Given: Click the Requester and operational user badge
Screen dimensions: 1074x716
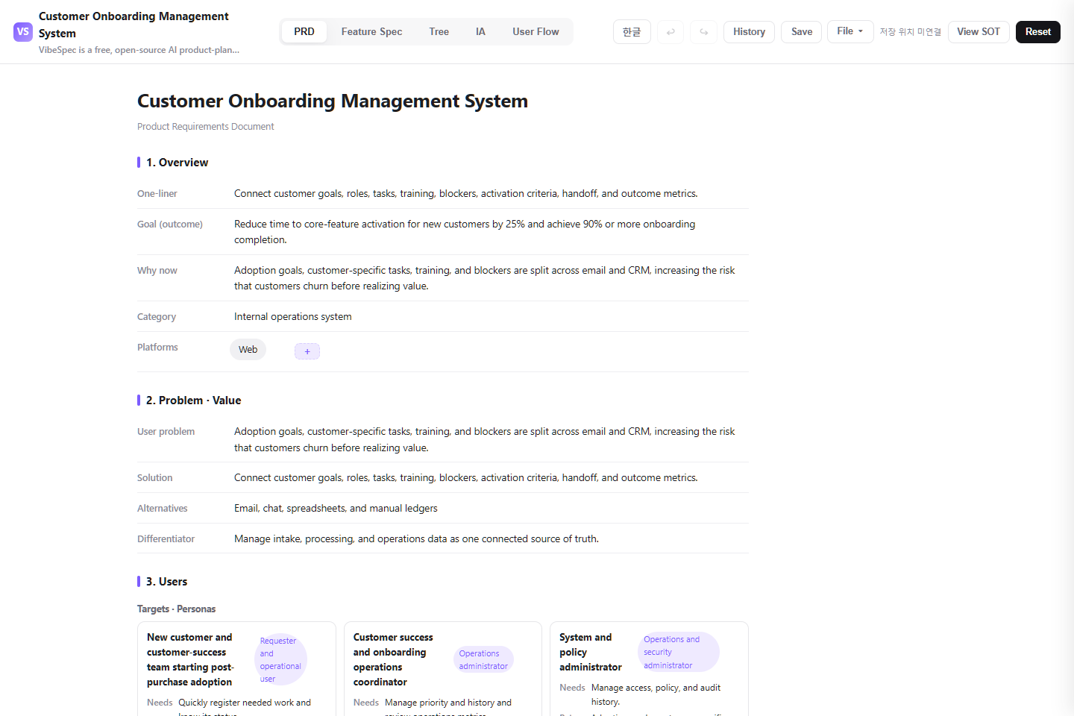Looking at the screenshot, I should pyautogui.click(x=280, y=660).
